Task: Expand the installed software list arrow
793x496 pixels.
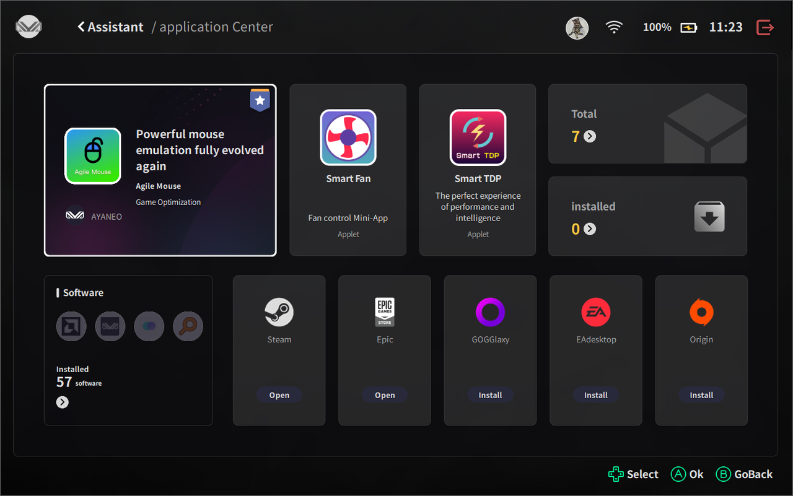Action: (63, 402)
